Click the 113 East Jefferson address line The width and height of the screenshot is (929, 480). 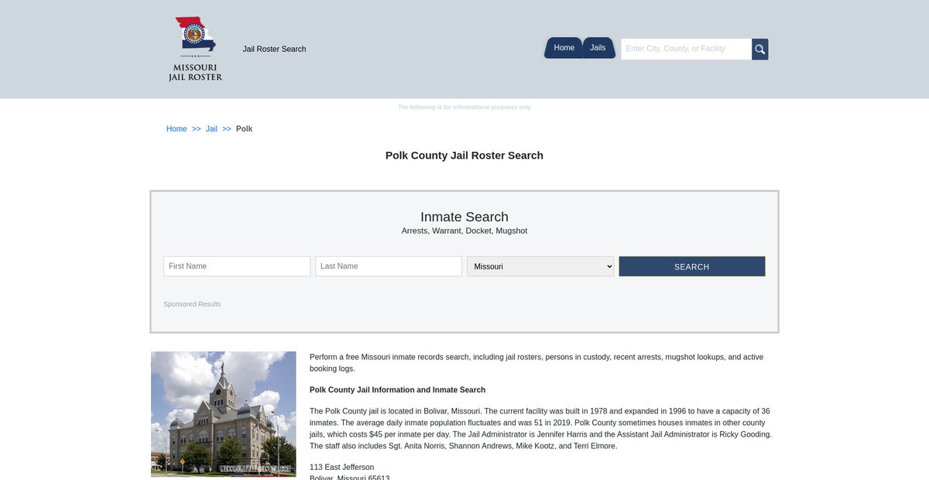coord(341,468)
